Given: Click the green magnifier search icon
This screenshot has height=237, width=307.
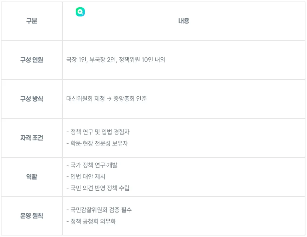Looking at the screenshot, I should (80, 12).
